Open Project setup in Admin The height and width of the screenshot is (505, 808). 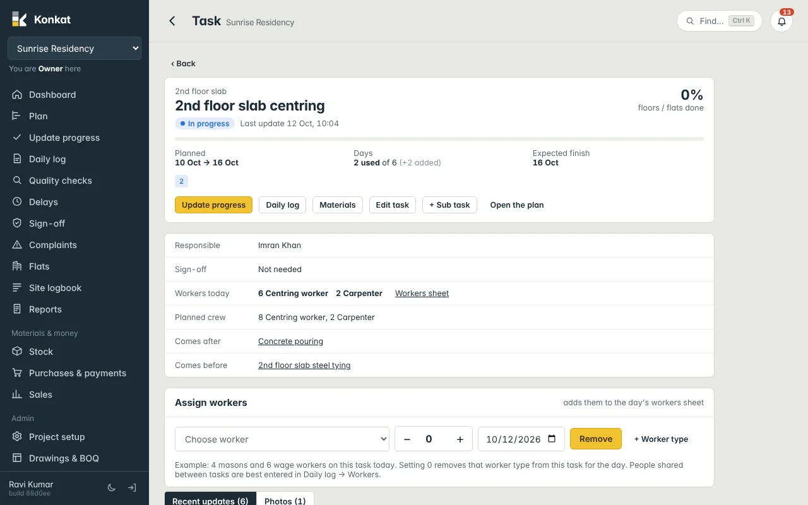point(74,437)
